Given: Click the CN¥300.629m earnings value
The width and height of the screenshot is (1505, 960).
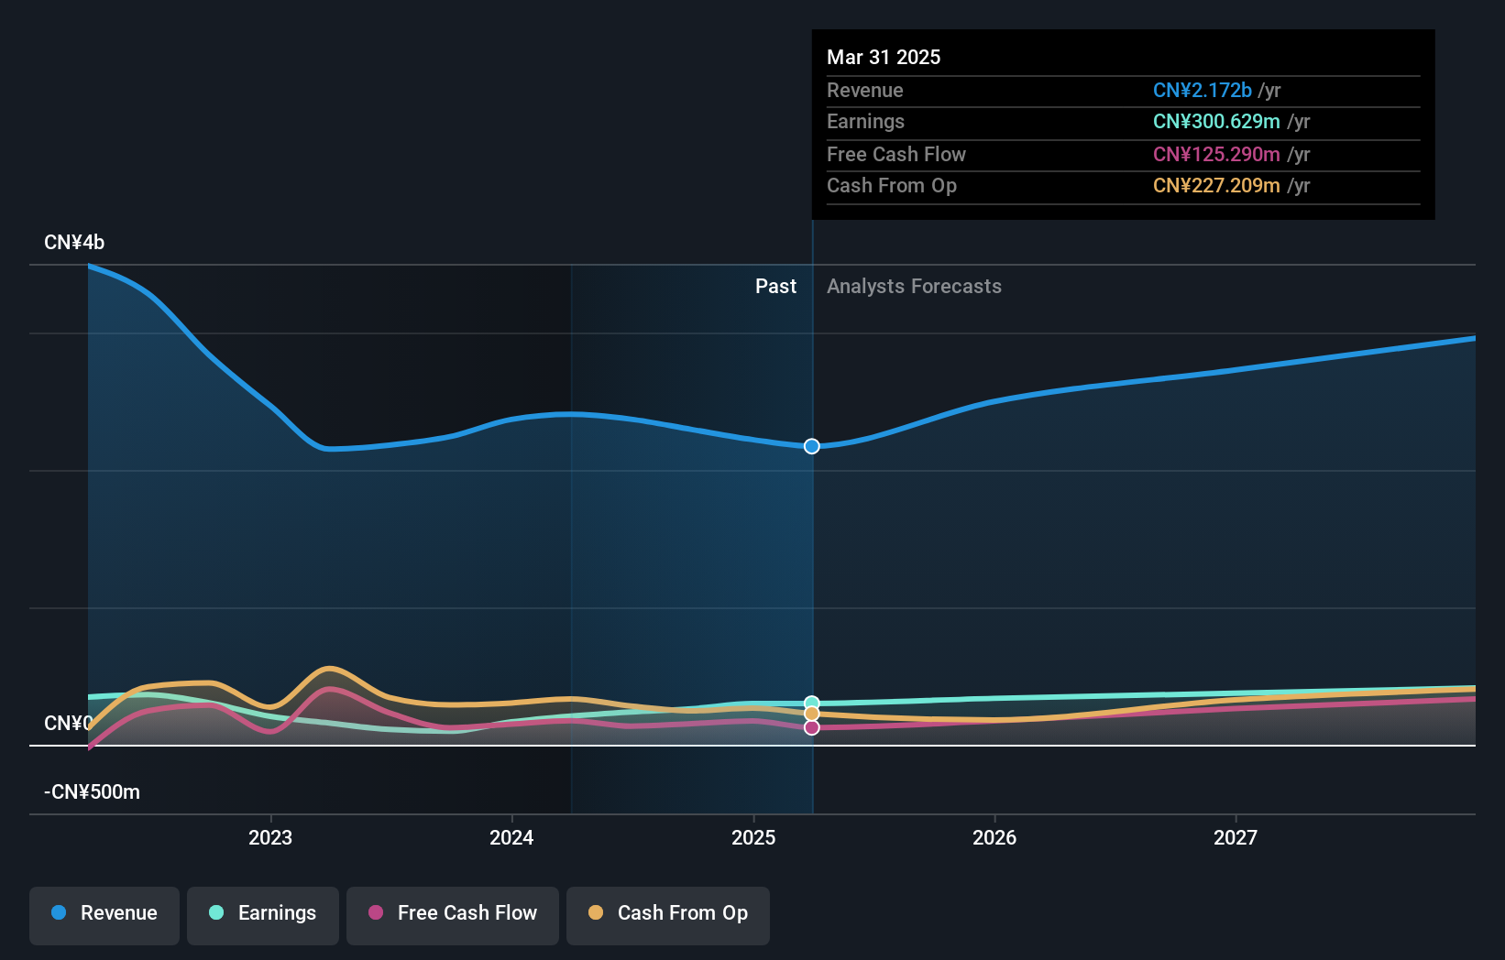Looking at the screenshot, I should 1216,122.
